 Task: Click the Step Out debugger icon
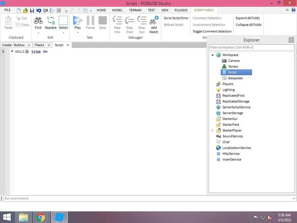142,25
